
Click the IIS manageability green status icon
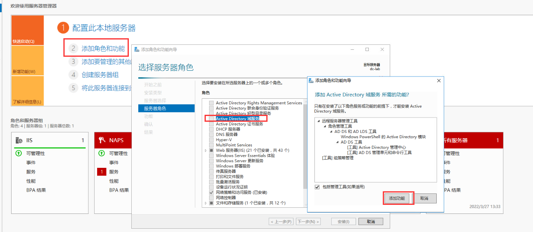click(19, 153)
